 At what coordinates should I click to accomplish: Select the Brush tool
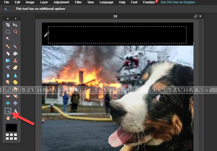(15, 47)
